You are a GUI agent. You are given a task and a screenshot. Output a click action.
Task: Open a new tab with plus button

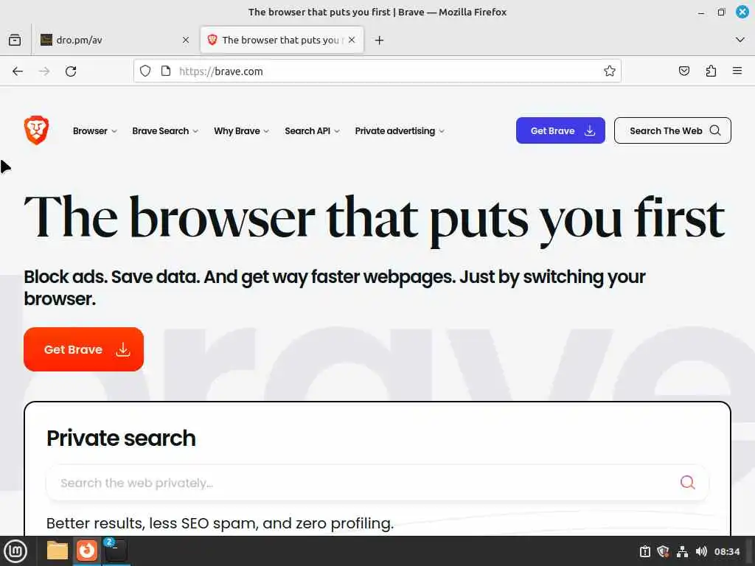[x=379, y=40]
